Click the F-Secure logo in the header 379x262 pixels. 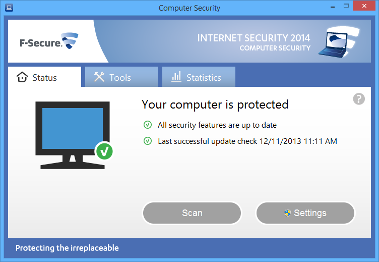48,41
